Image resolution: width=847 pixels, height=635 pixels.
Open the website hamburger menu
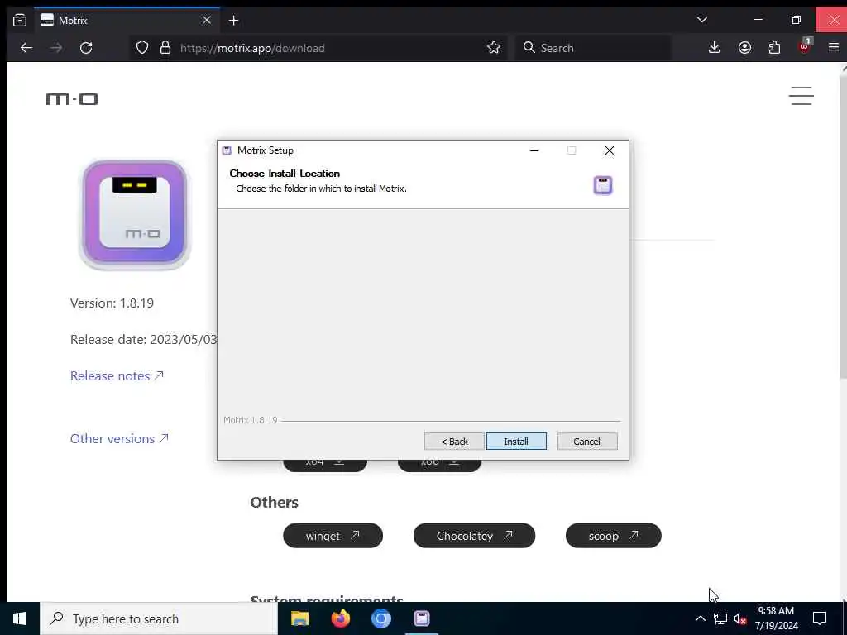pos(801,96)
